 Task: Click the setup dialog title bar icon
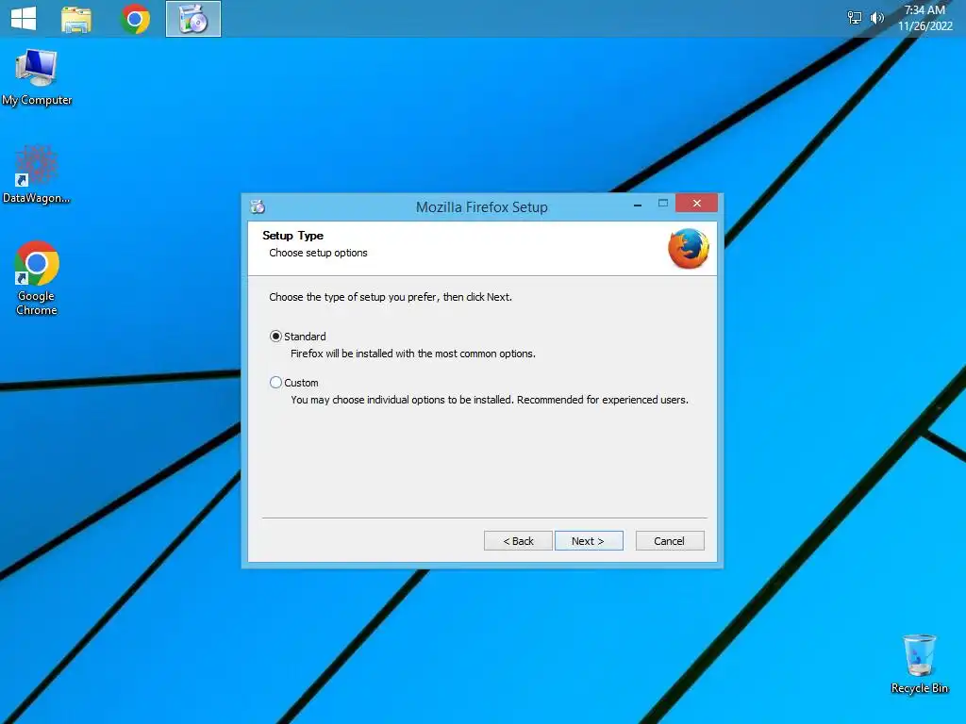tap(258, 206)
